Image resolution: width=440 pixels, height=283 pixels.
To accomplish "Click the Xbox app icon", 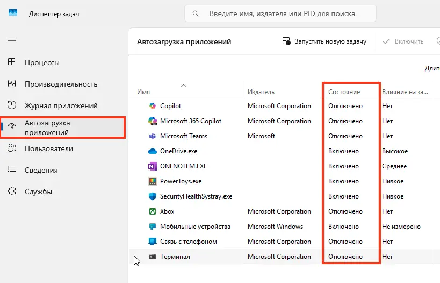I will point(152,211).
